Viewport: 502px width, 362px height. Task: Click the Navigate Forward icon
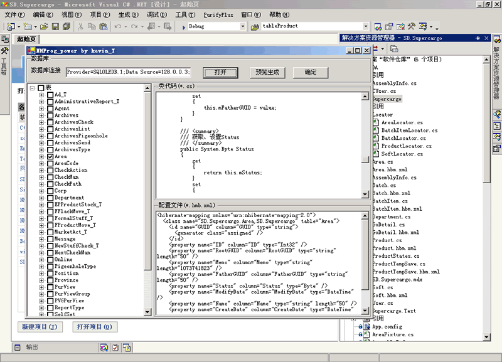[168, 26]
